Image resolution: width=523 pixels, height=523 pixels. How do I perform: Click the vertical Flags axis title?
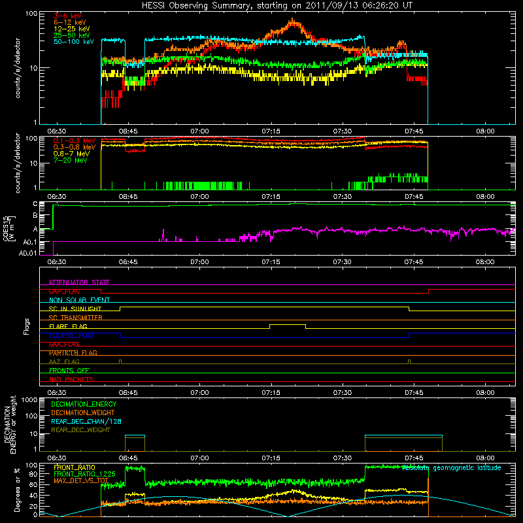pos(27,326)
